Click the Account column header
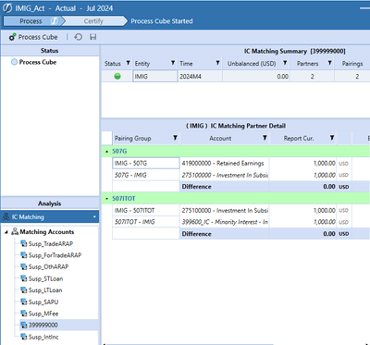The height and width of the screenshot is (345, 370). [225, 138]
